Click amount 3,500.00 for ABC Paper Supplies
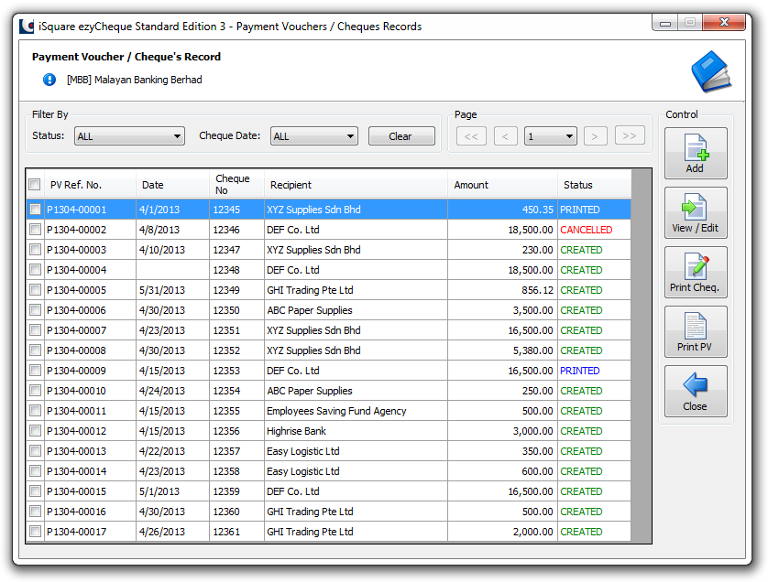Viewport: 768px width, 582px height. [502, 310]
